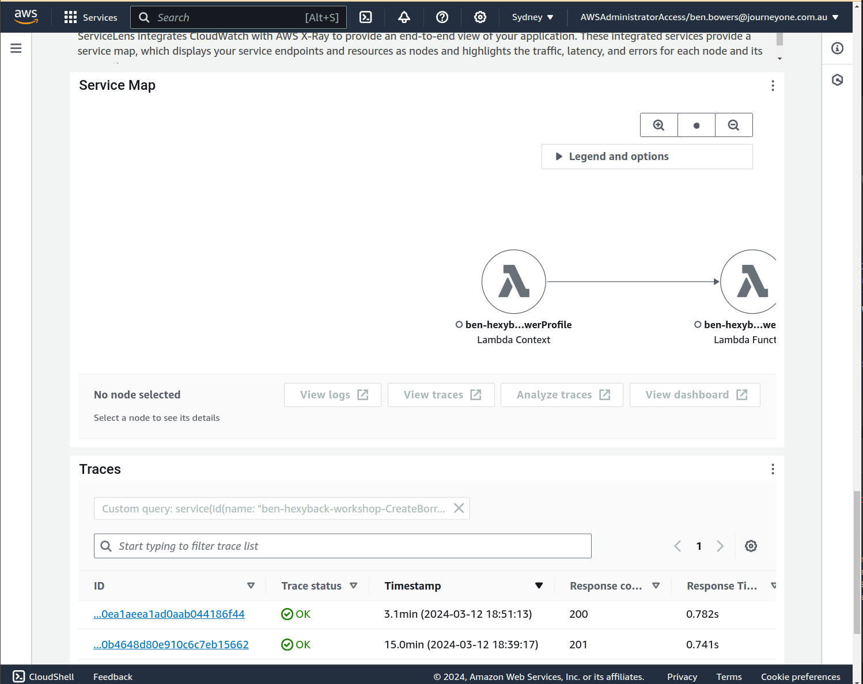Click response time 0.741s
Viewport: 863px width, 684px height.
(x=703, y=645)
